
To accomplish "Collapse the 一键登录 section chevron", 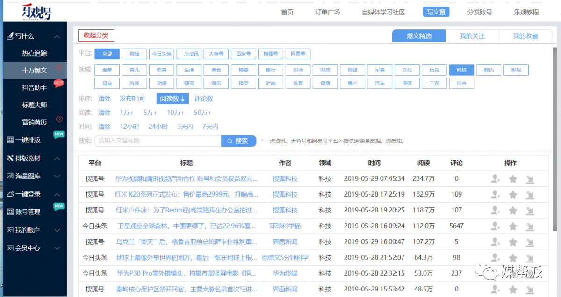I will [57, 194].
